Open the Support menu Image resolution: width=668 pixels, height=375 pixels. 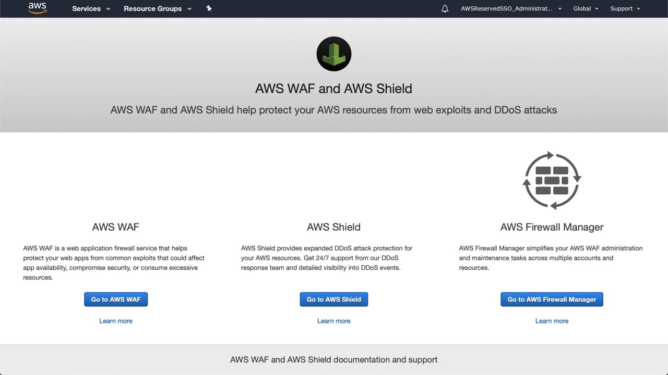[625, 9]
